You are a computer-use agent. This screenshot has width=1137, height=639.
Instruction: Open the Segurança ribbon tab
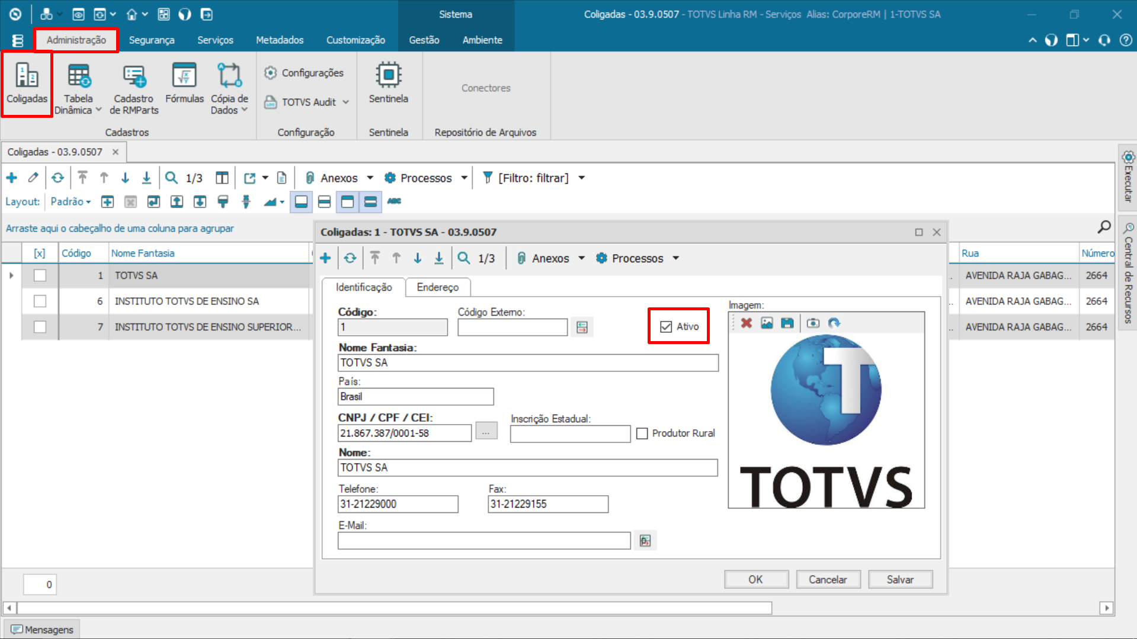[x=152, y=40]
